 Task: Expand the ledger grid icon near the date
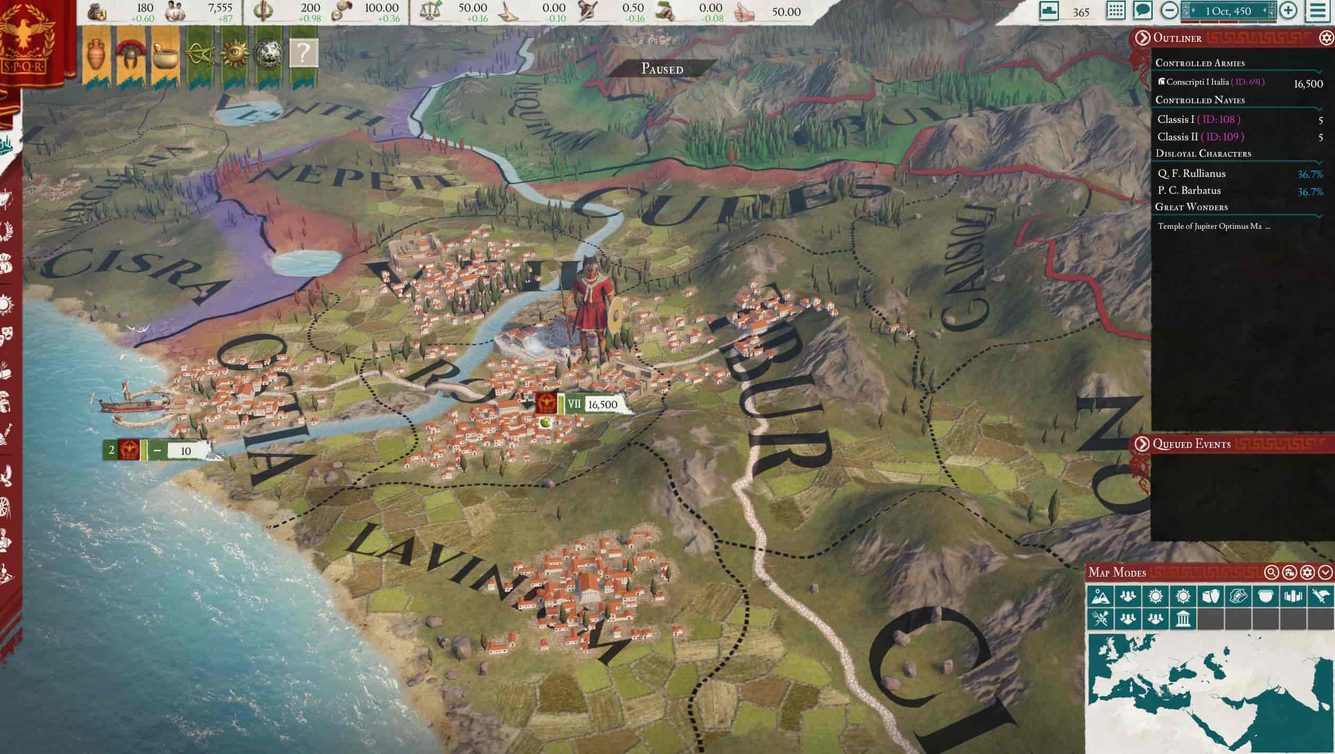point(1116,11)
